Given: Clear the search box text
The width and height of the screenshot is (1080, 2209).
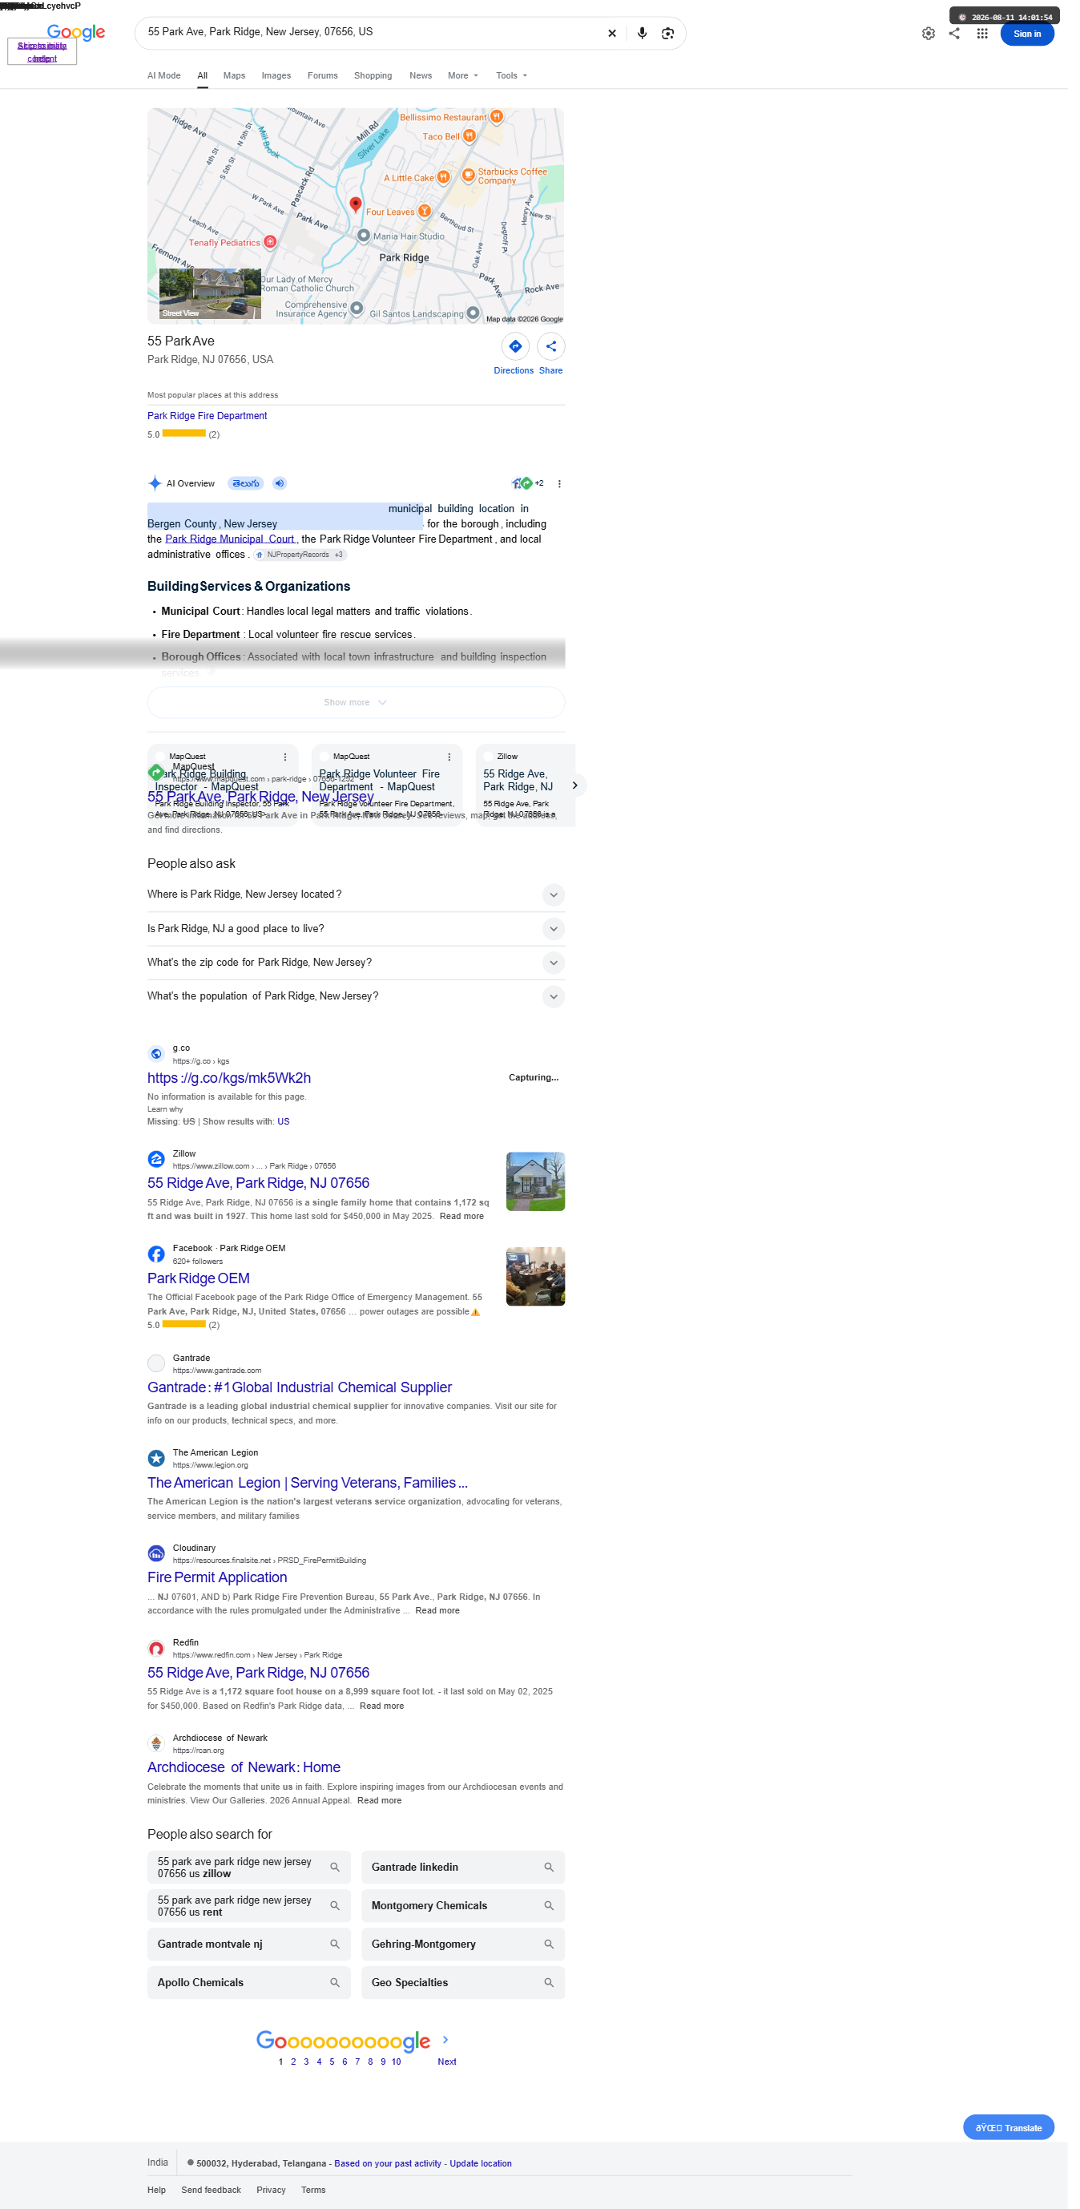Looking at the screenshot, I should click(x=612, y=34).
